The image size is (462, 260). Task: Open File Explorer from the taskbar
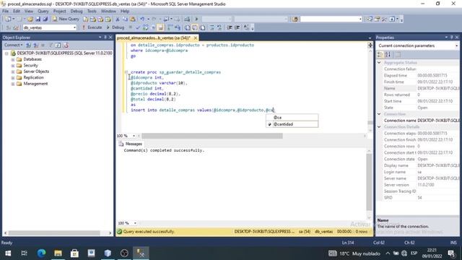pos(58,253)
